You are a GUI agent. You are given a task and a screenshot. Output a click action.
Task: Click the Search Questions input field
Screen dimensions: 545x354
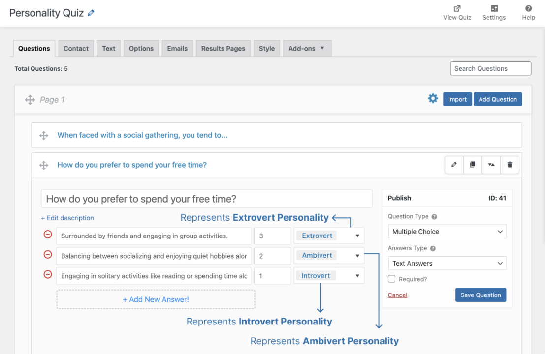pyautogui.click(x=490, y=68)
